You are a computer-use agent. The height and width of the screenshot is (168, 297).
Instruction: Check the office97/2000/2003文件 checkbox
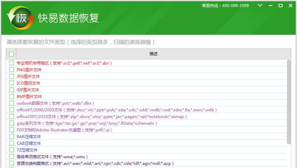tap(12, 110)
